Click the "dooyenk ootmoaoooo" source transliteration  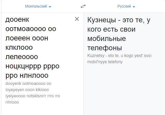25,84
